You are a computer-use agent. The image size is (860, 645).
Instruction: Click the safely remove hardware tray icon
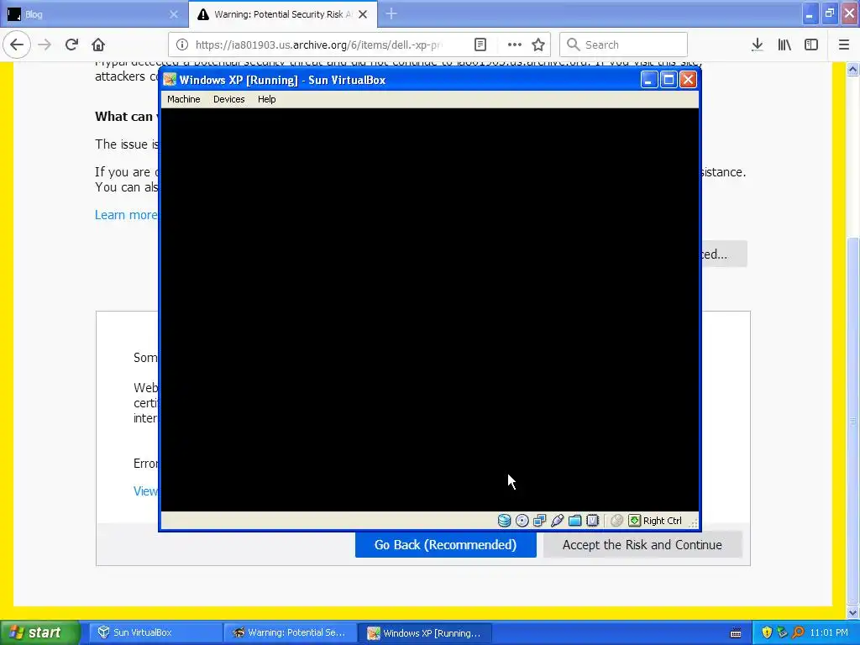[x=782, y=632]
